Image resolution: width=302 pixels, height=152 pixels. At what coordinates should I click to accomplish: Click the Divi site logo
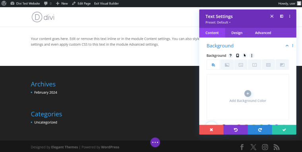point(43,17)
